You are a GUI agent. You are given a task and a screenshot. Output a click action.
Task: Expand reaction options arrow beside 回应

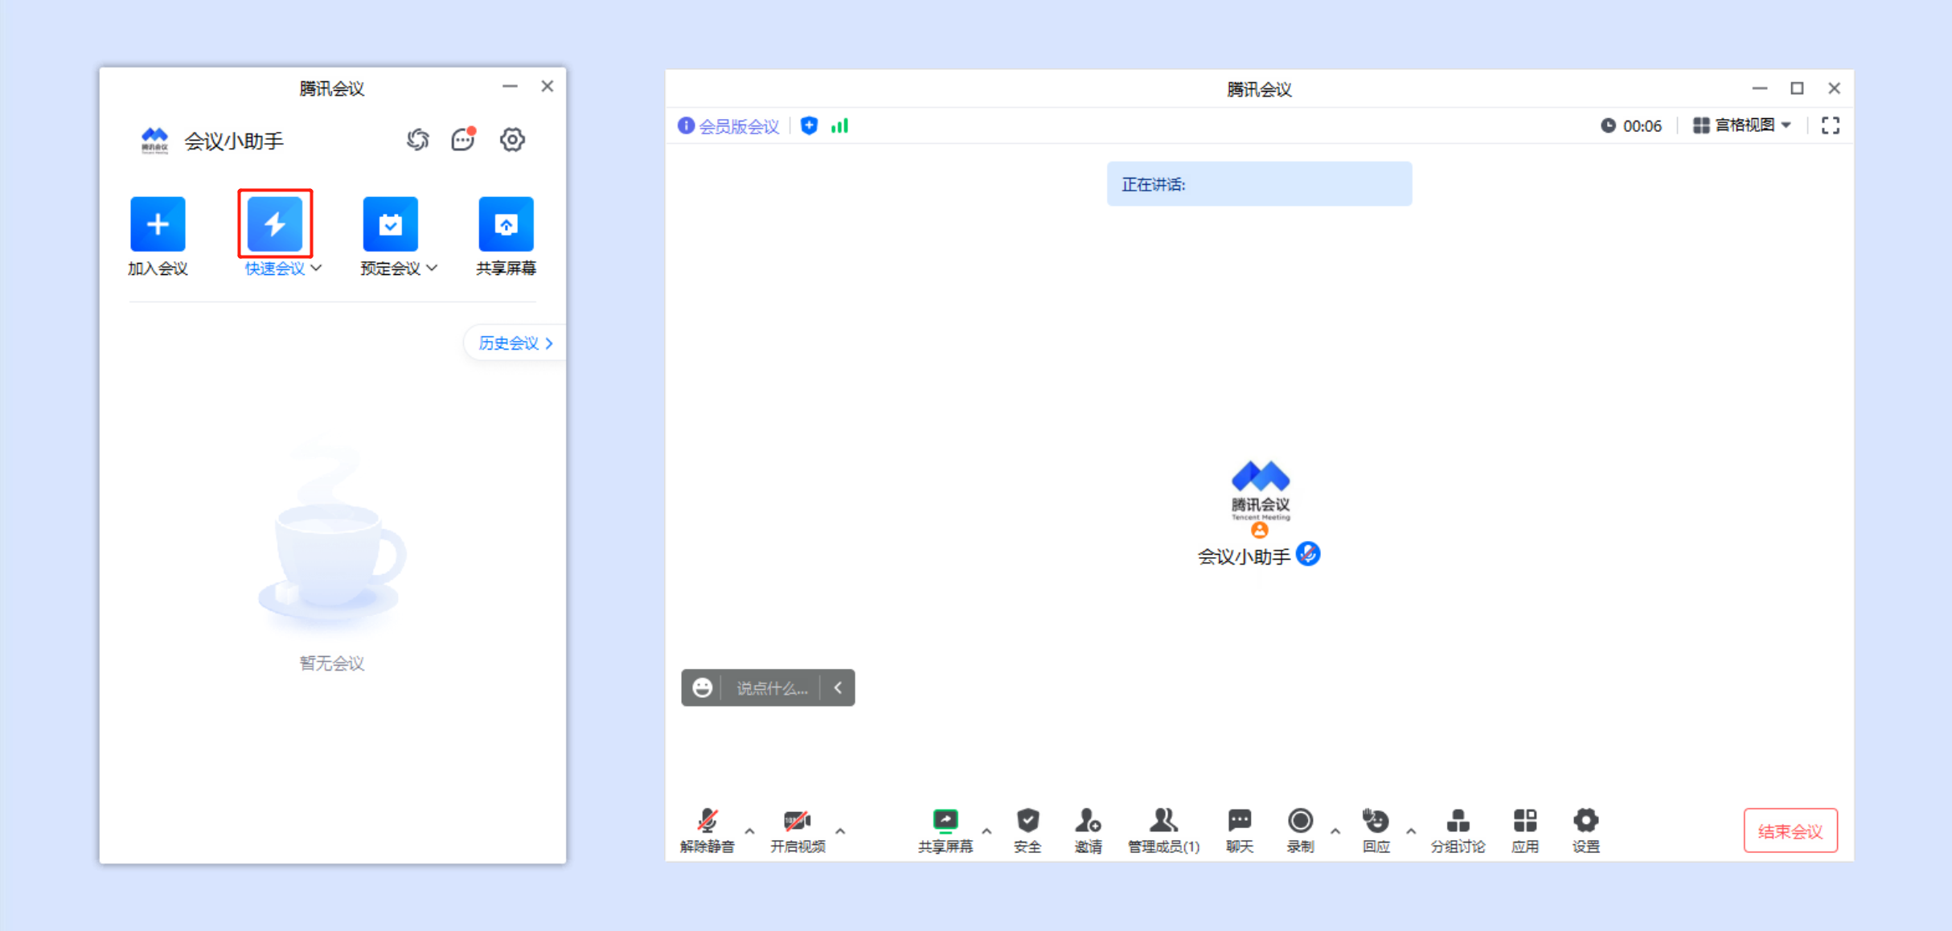point(1411,831)
